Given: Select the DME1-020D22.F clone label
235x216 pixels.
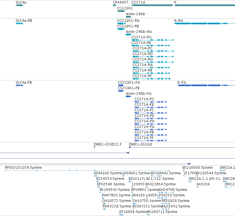Looking at the screenshot, I should [x=108, y=144].
